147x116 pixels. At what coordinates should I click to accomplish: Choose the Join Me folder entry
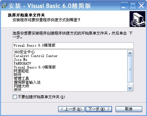point(21,60)
